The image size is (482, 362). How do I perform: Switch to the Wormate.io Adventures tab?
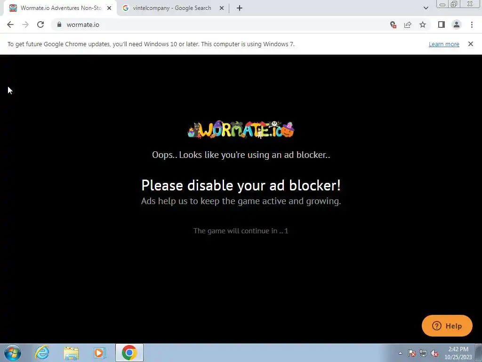click(x=60, y=8)
